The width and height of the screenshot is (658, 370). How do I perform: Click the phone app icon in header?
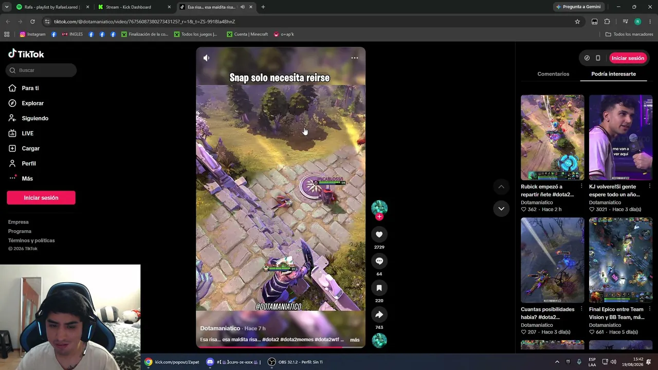point(598,58)
